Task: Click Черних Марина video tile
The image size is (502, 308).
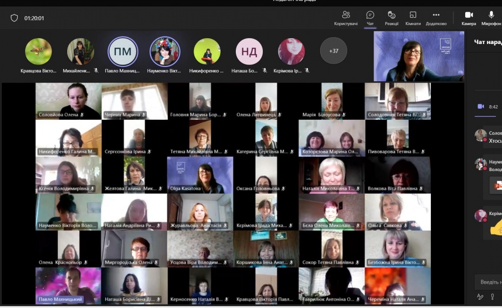Action: point(134,101)
